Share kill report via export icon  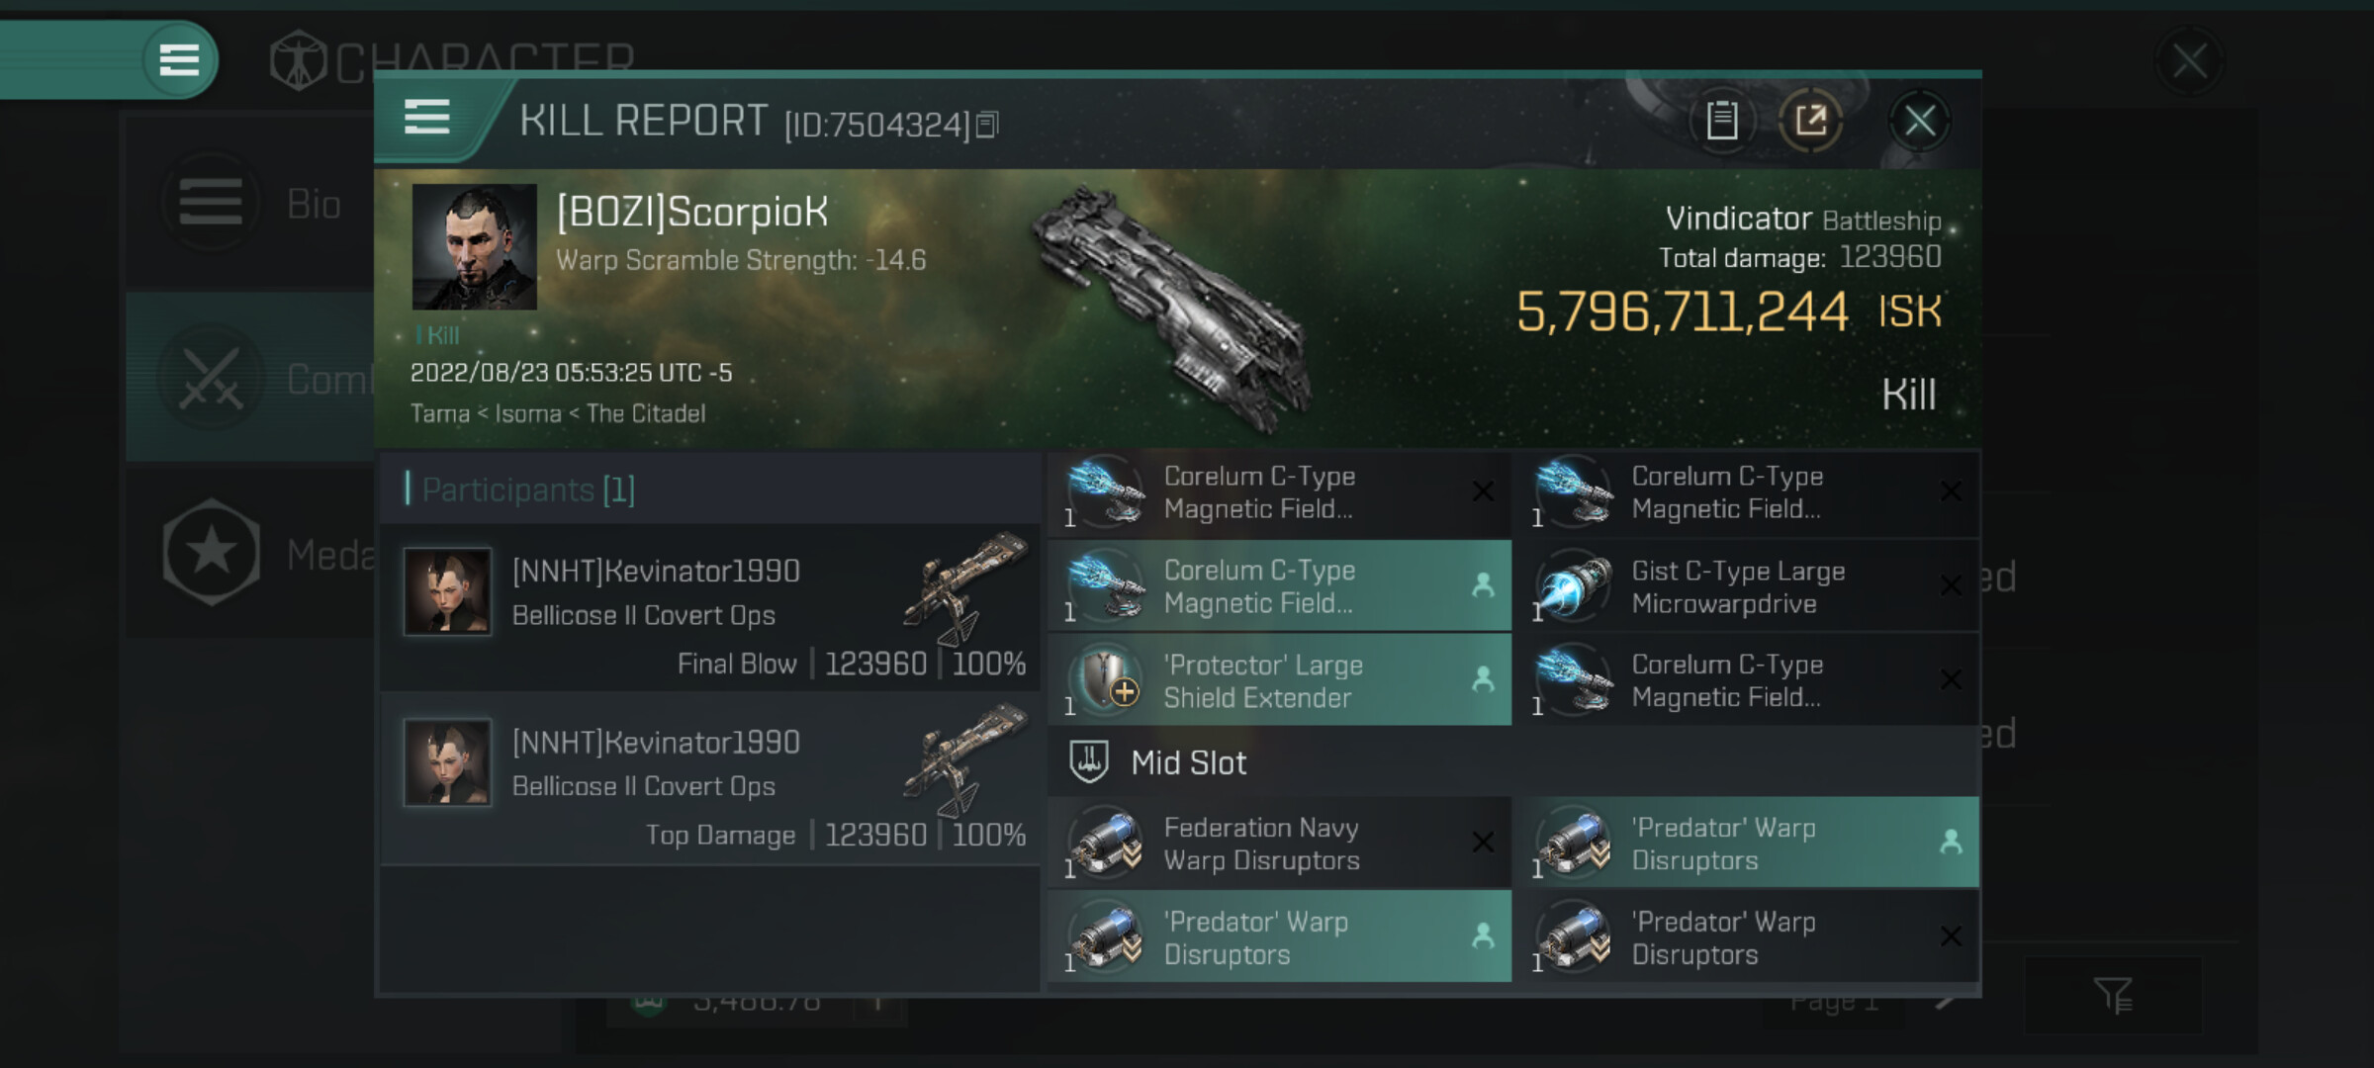tap(1810, 121)
